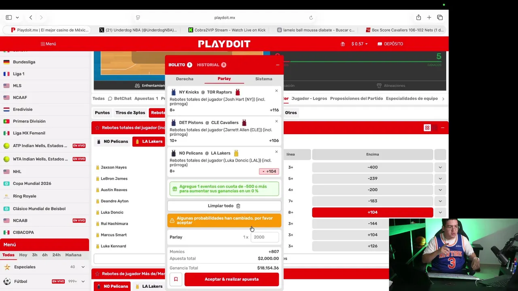Open the Safari sidebar toggle icon
The height and width of the screenshot is (291, 518).
coord(8,17)
